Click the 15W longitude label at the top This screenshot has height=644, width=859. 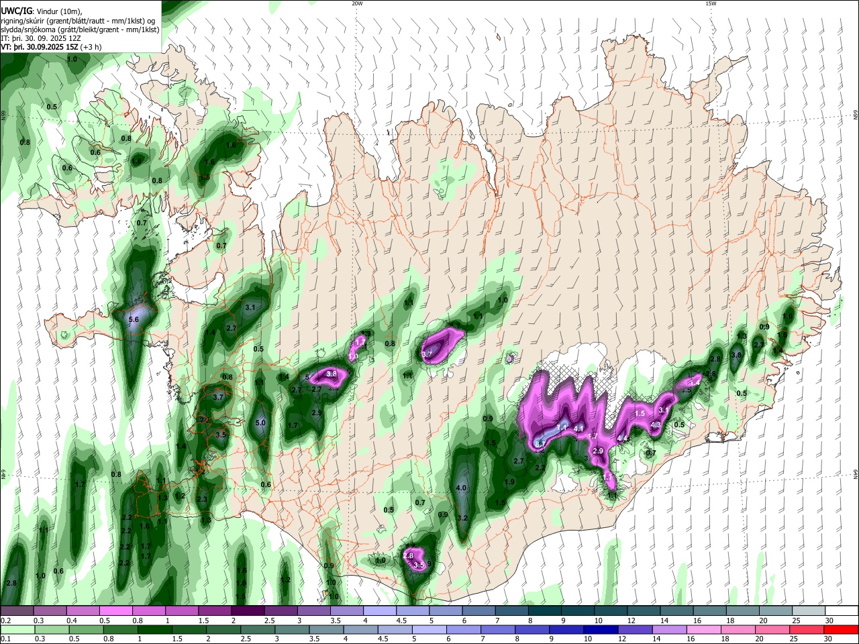(x=711, y=3)
